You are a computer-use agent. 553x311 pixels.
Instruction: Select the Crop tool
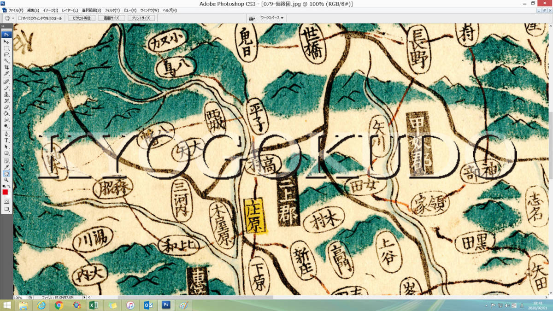point(6,67)
